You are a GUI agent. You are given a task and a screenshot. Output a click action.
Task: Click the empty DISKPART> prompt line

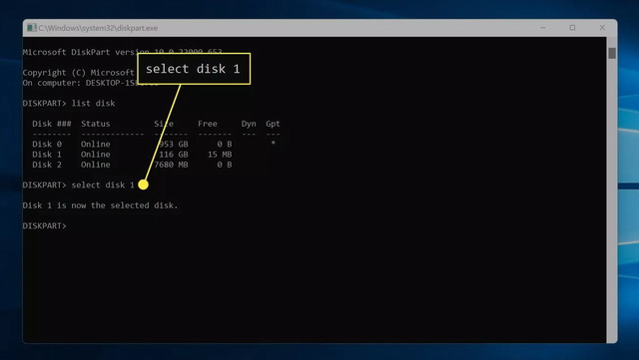(44, 225)
